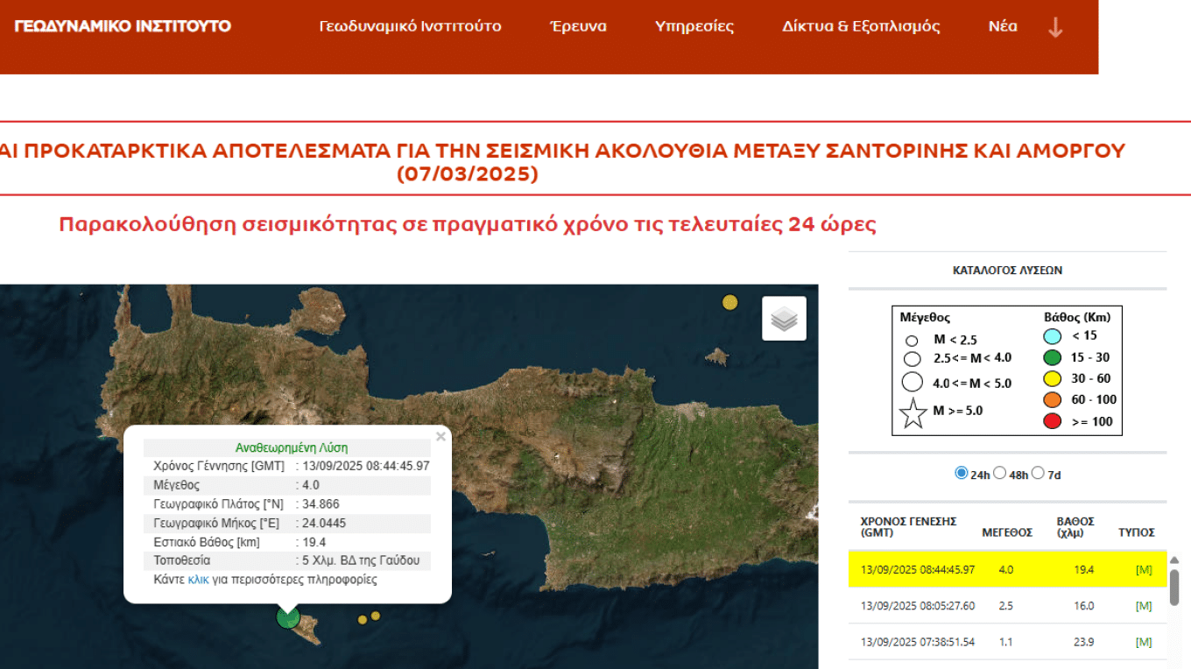Open the Νέα menu item
Viewport: 1191px width, 669px height.
(1003, 26)
